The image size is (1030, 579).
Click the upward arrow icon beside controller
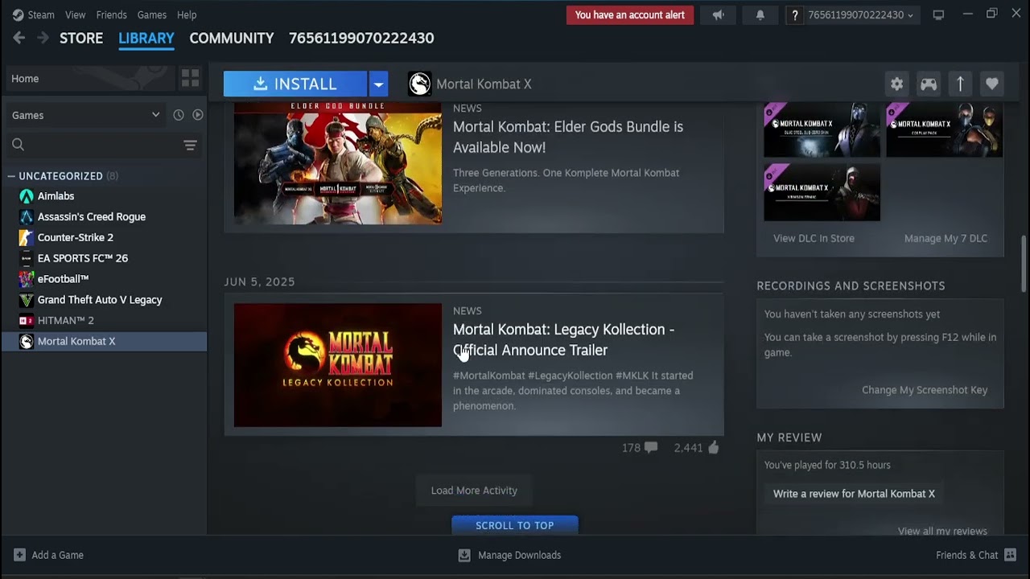pos(960,84)
